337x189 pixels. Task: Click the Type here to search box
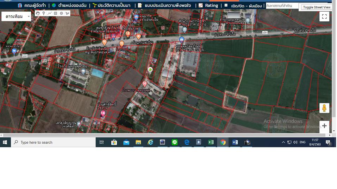(53, 142)
